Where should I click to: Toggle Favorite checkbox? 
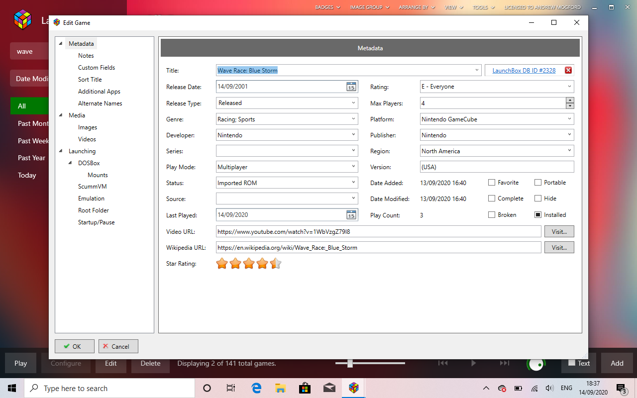click(x=492, y=183)
